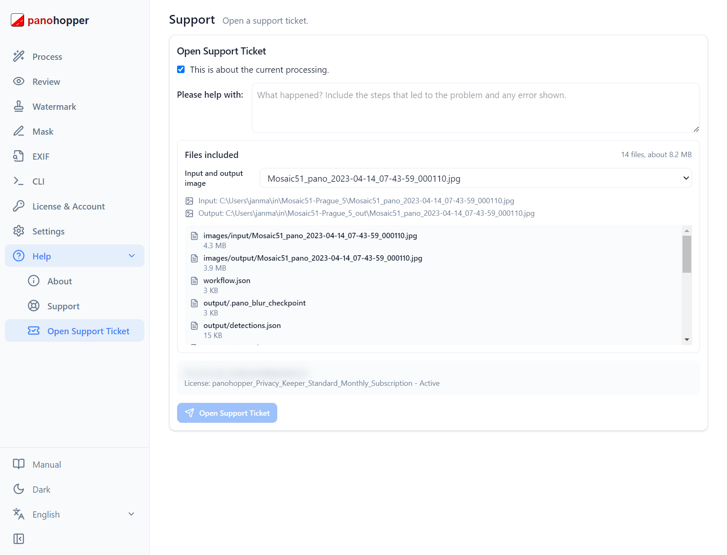Image resolution: width=727 pixels, height=555 pixels.
Task: Click the EXIF file search icon
Action: point(19,156)
